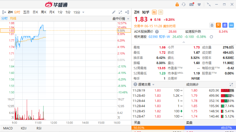
Task: Switch to 五日 chart tab
Action: pyautogui.click(x=26, y=12)
